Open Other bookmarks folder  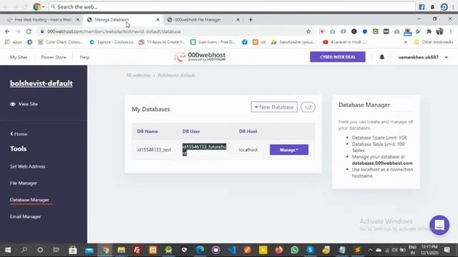pos(434,42)
